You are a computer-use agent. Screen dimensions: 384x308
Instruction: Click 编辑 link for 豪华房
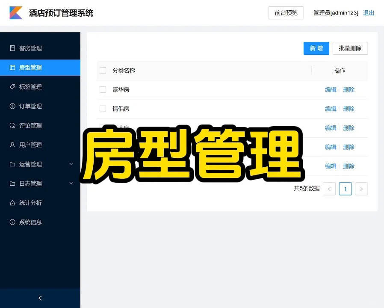point(331,90)
